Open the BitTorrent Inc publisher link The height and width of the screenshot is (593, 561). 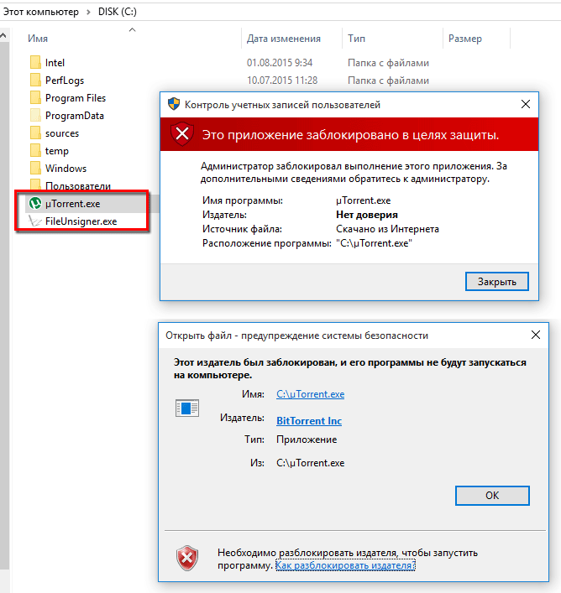pos(309,420)
